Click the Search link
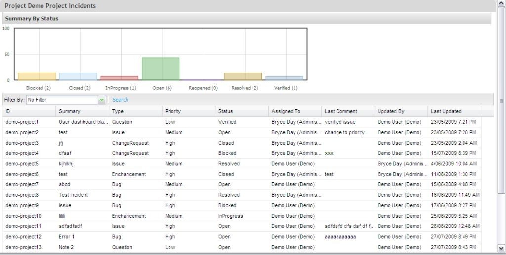 coord(120,100)
